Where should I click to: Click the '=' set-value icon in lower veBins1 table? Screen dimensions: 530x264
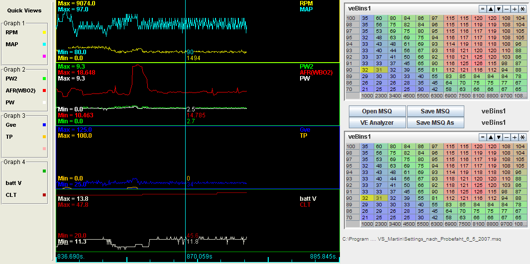click(483, 137)
